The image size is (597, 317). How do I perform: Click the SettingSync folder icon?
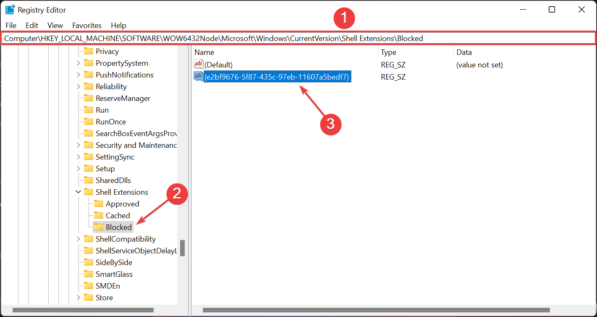tap(88, 157)
